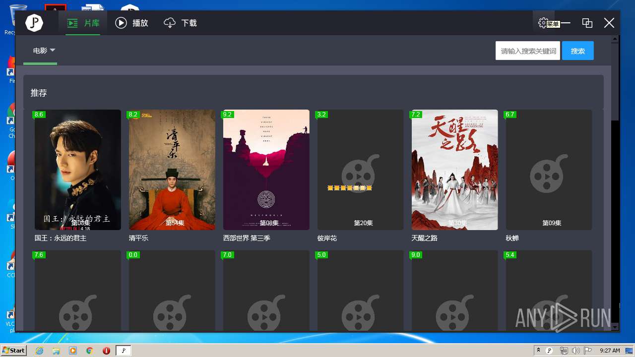The height and width of the screenshot is (357, 635).
Task: Open the settings gear menu
Action: [x=543, y=23]
